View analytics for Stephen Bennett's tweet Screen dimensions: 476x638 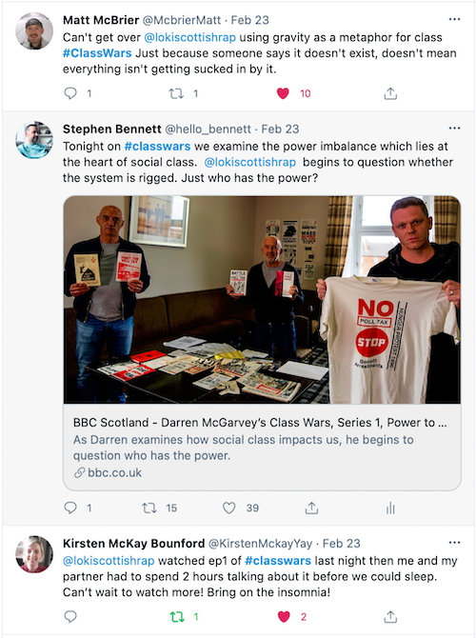pyautogui.click(x=390, y=508)
